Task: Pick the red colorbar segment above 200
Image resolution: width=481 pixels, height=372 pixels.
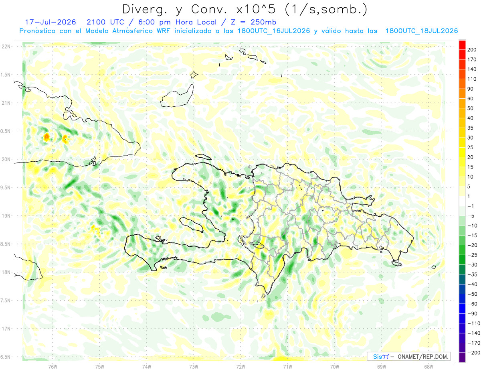Action: point(462,45)
